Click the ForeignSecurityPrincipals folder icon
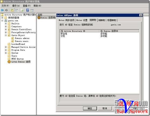Viewport: 150px width, 116px height. [x=9, y=32]
